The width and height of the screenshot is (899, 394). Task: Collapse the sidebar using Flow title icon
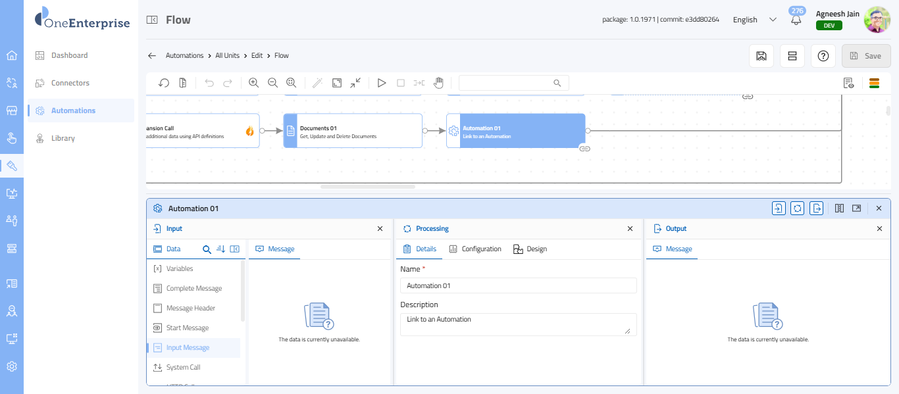click(x=152, y=20)
